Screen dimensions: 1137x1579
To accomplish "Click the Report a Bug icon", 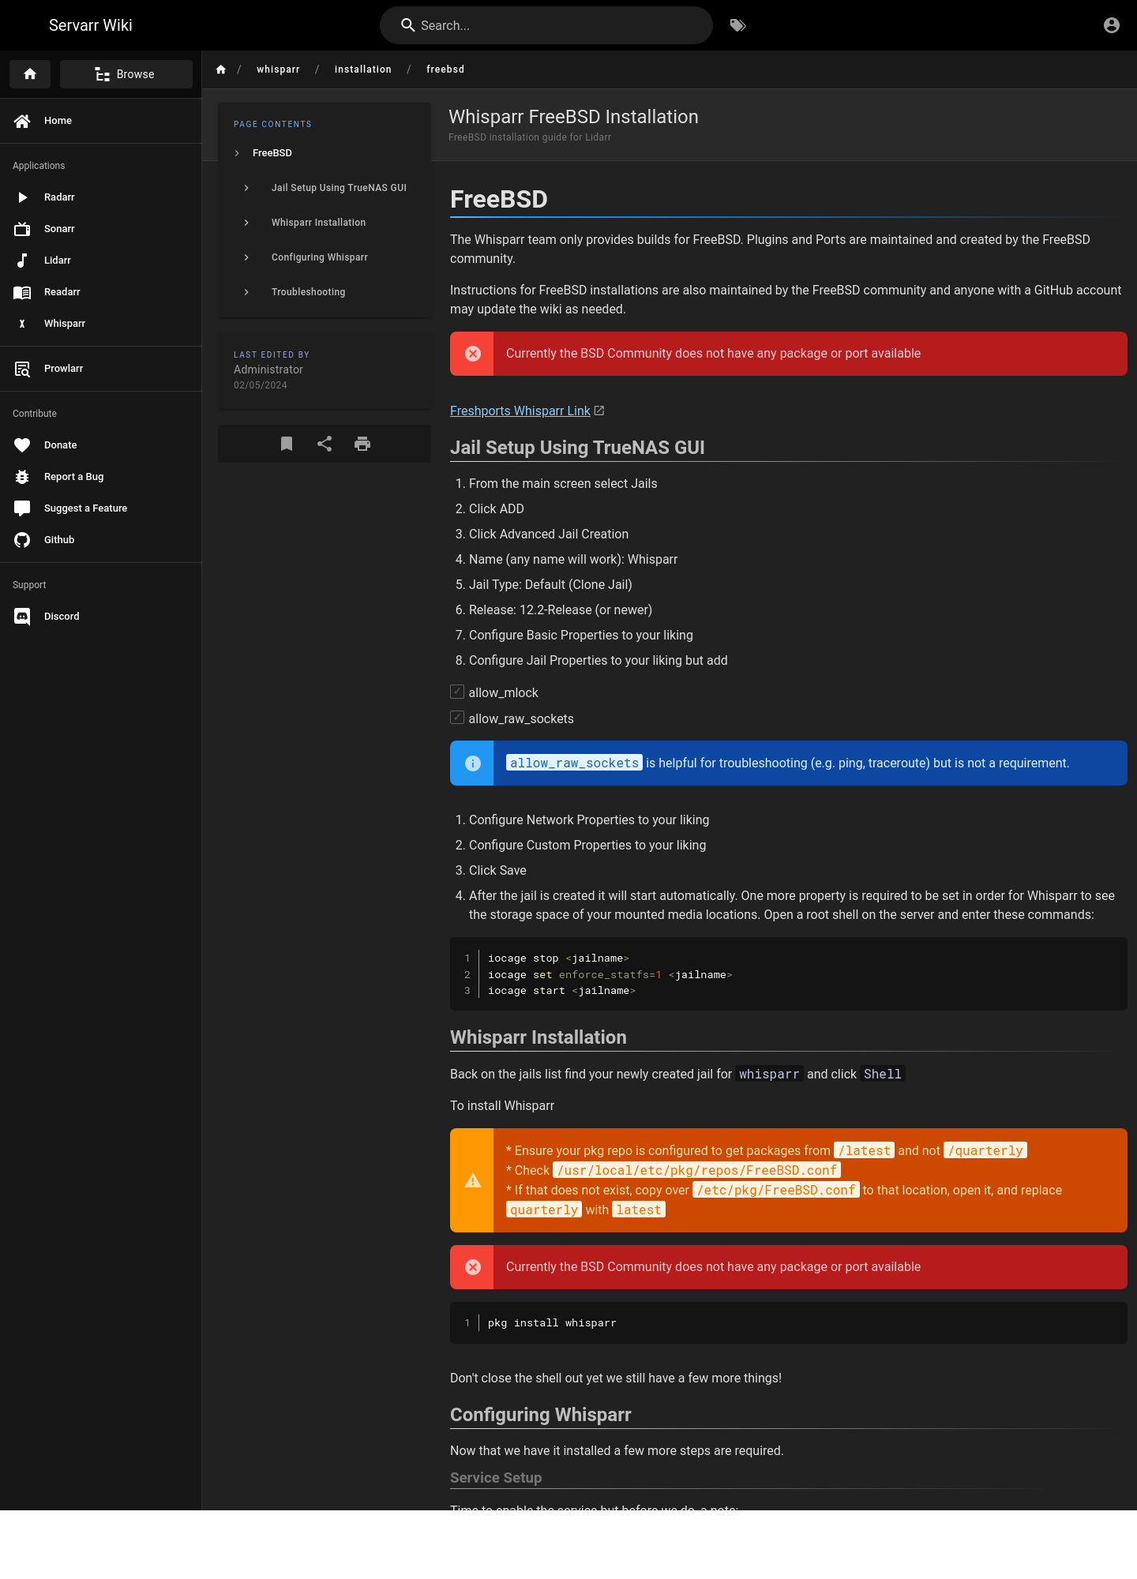I will click(x=22, y=477).
